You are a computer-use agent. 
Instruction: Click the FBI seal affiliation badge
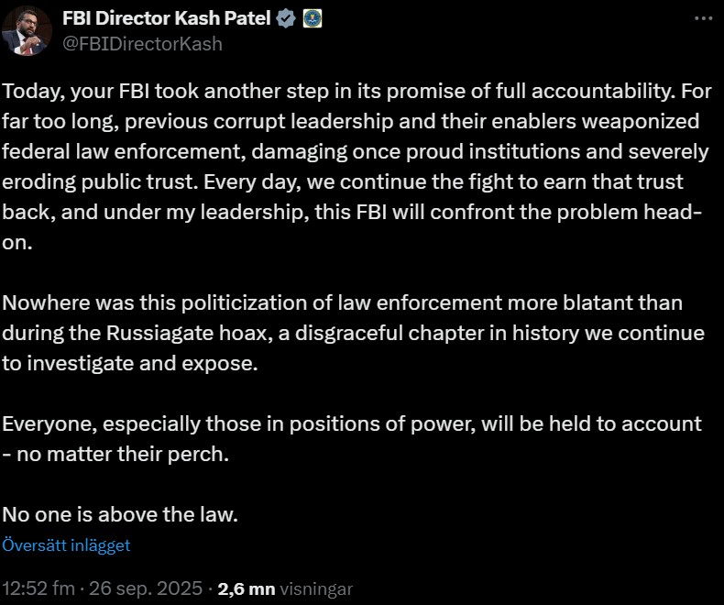[x=313, y=18]
